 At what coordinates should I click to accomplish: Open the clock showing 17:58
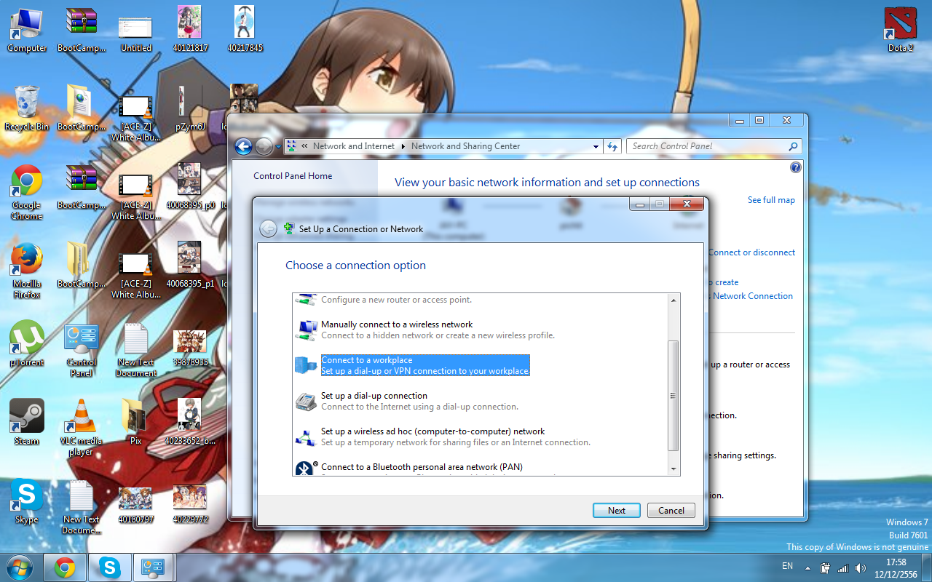point(897,568)
